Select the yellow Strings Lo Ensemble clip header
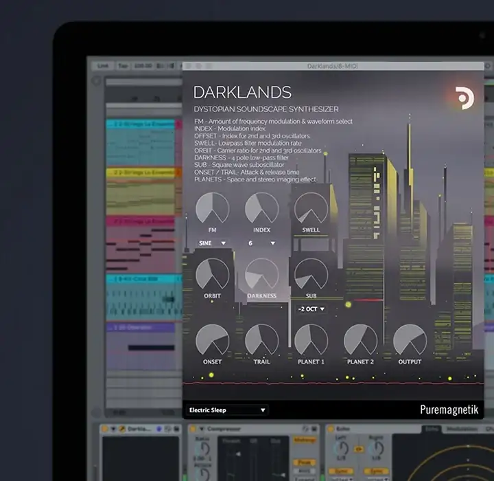 (141, 172)
